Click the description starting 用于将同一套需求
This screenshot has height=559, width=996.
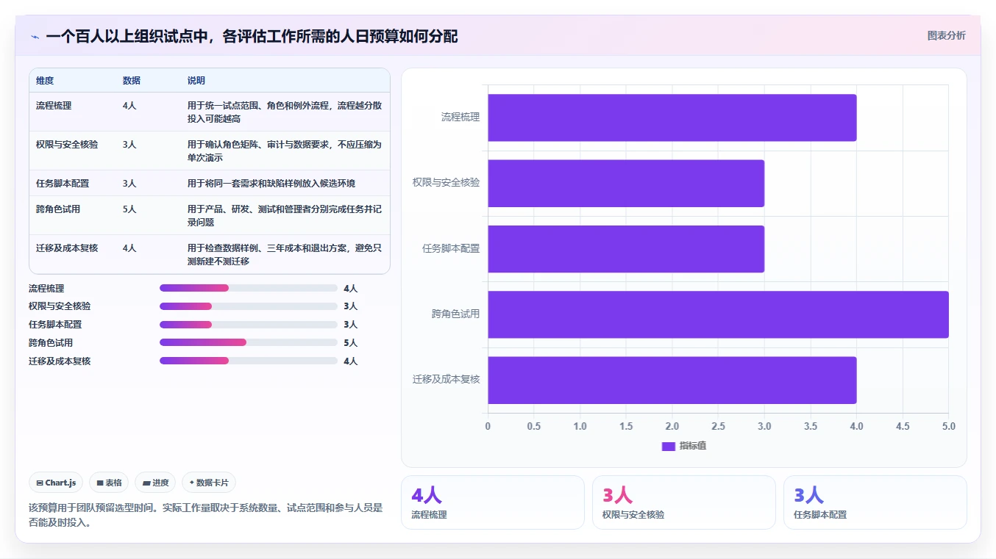tap(271, 184)
